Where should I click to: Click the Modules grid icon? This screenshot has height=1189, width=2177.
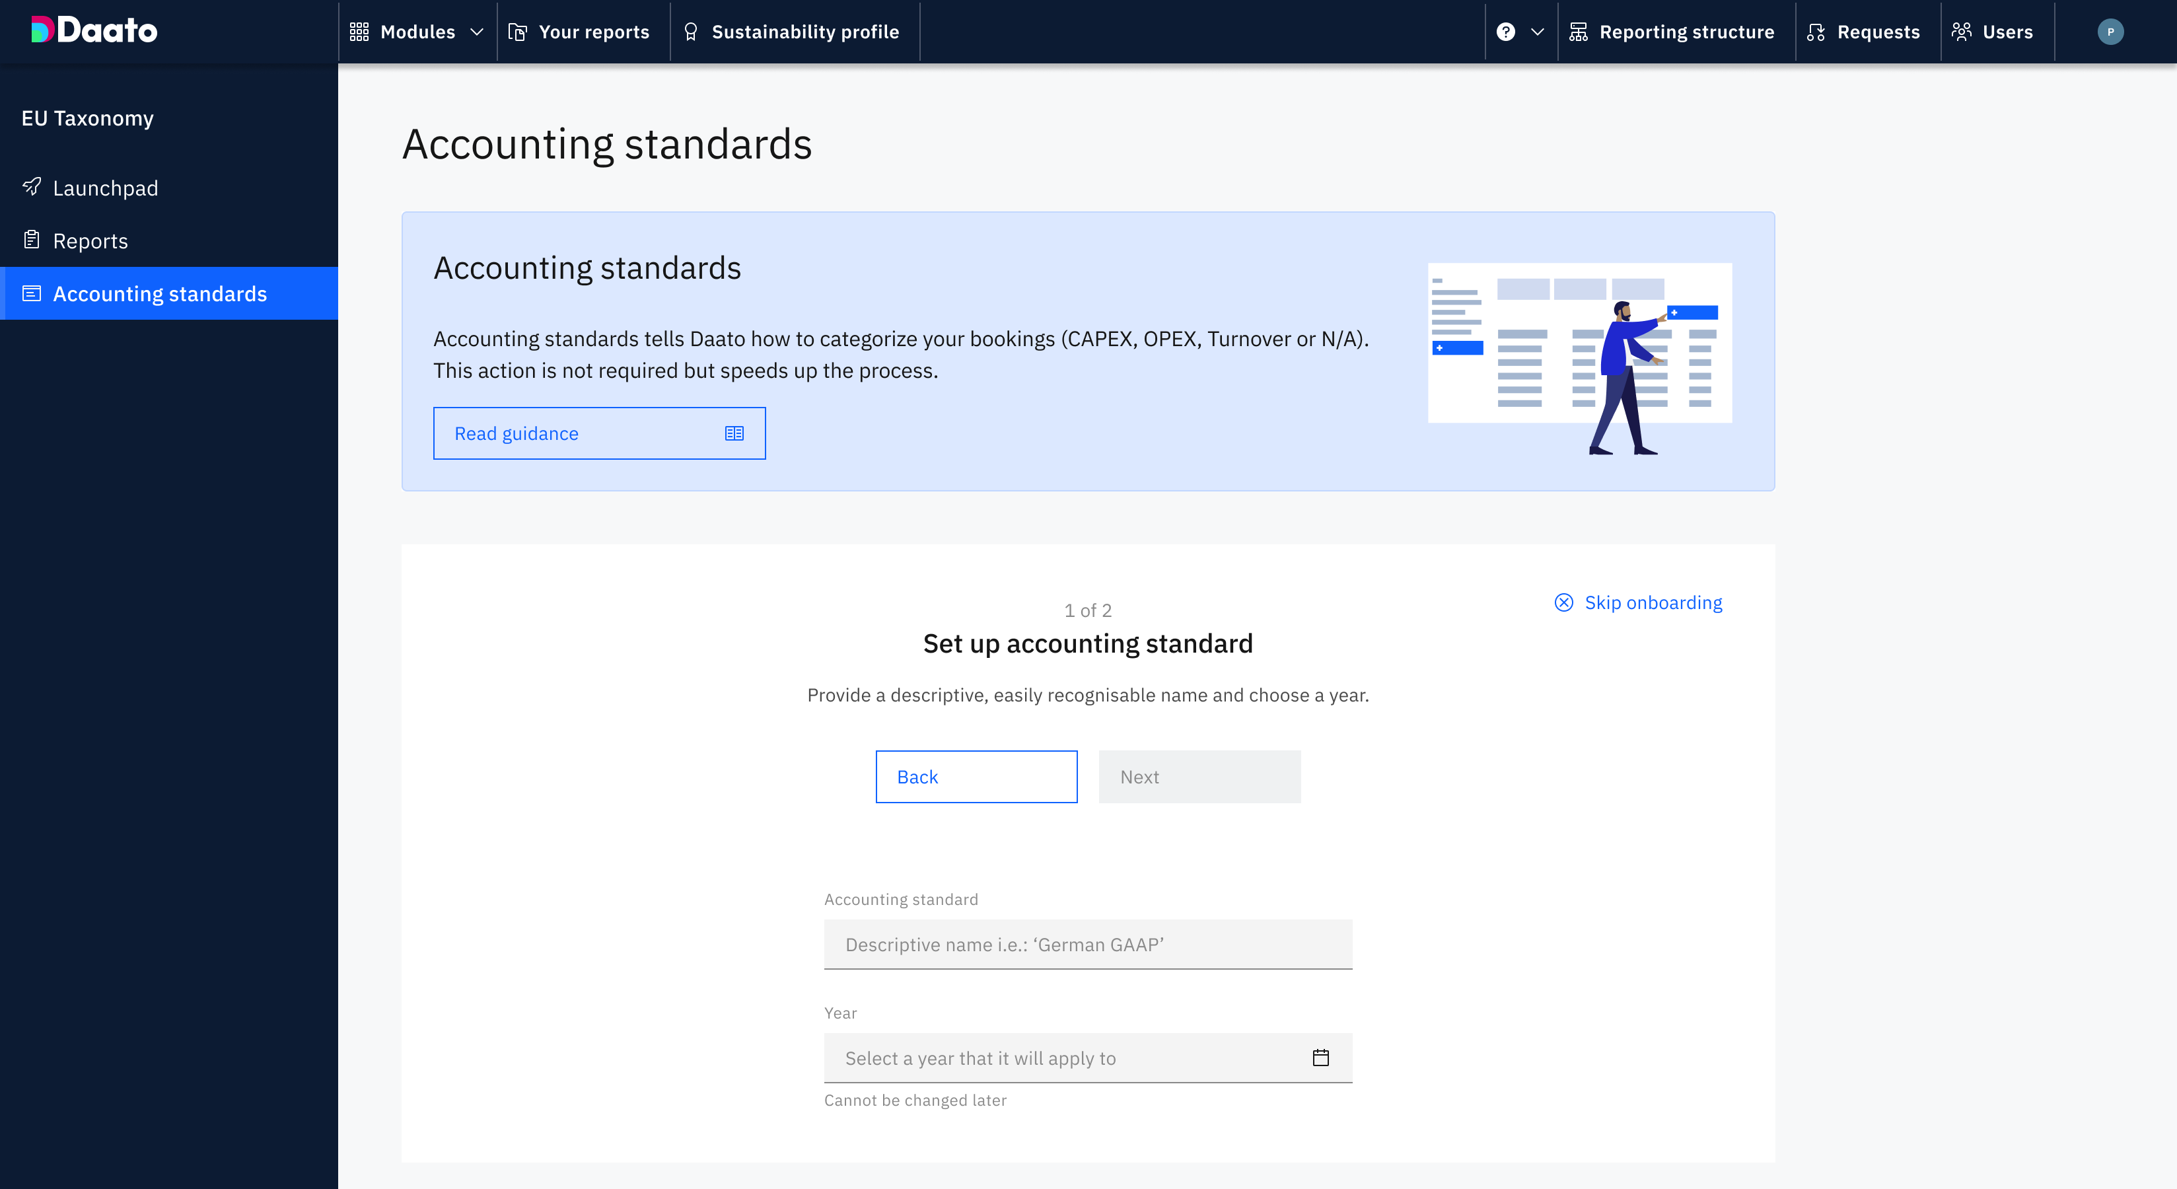(359, 32)
